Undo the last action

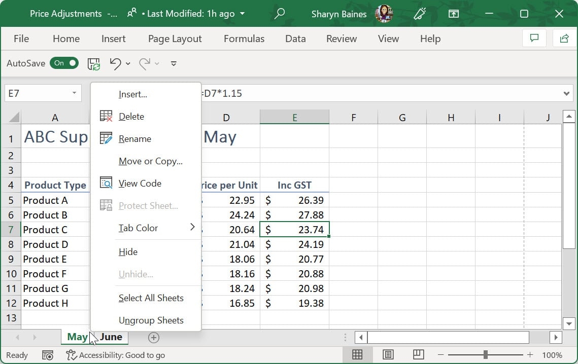click(115, 63)
